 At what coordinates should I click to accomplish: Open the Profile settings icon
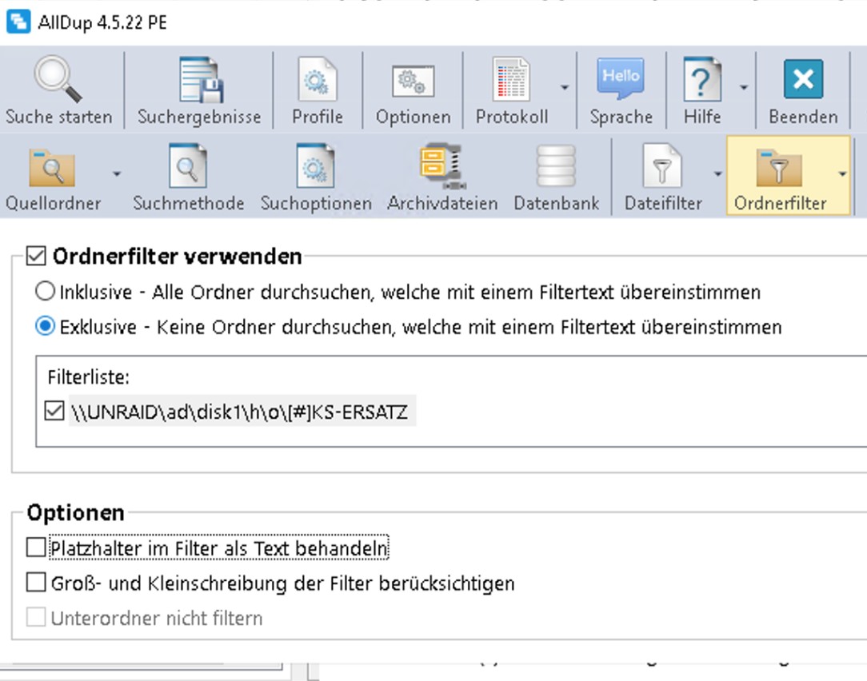click(x=318, y=80)
